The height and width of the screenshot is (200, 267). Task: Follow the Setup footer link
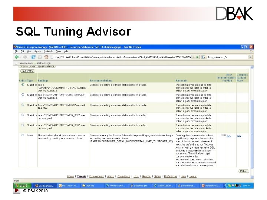158,176
